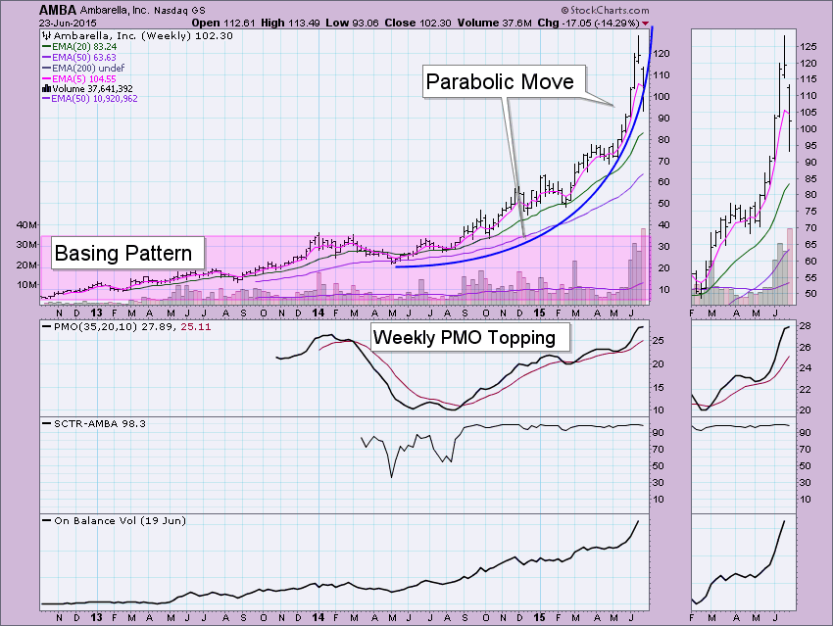The image size is (833, 626).
Task: Click the EMA(200) undef legend entry
Action: 83,68
